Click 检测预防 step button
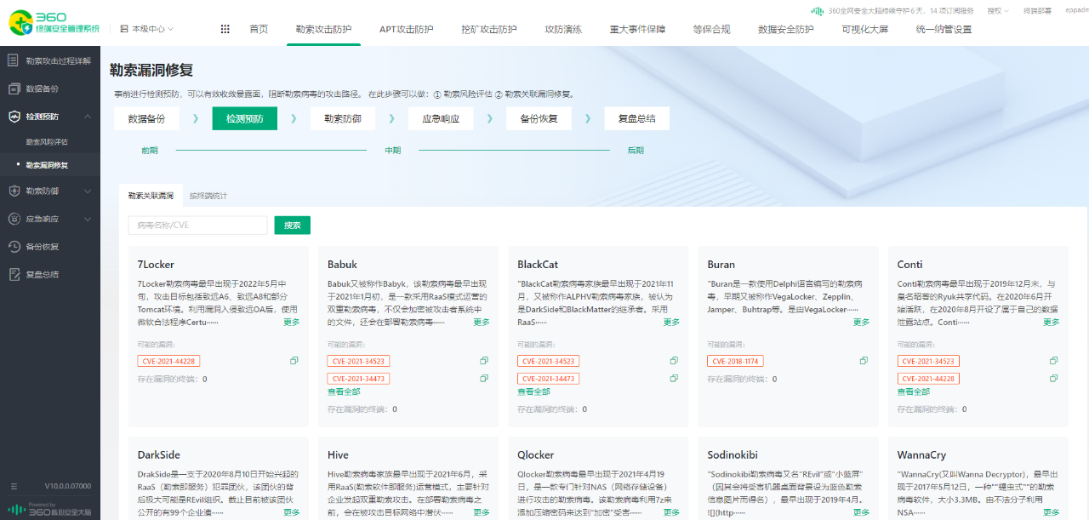 click(244, 118)
